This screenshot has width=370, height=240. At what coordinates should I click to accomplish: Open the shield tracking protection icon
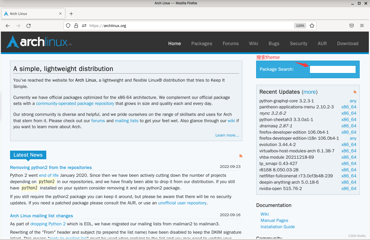[68, 26]
